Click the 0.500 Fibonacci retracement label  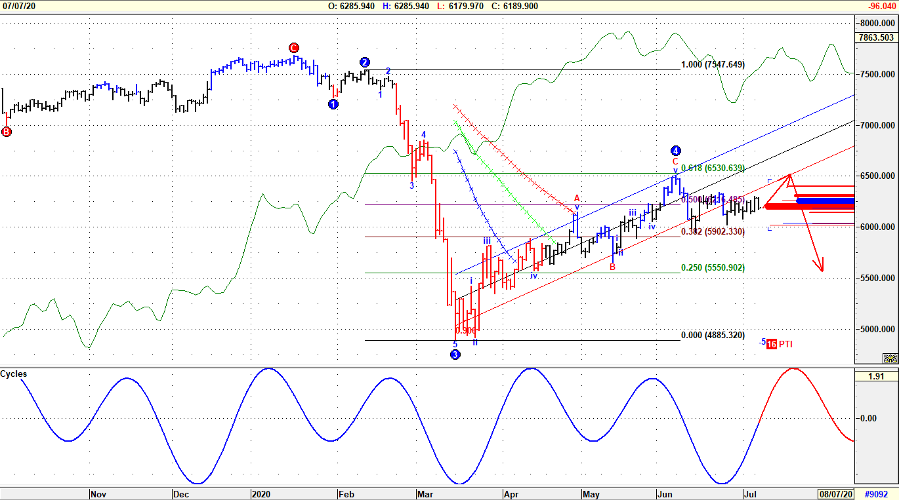pyautogui.click(x=713, y=200)
